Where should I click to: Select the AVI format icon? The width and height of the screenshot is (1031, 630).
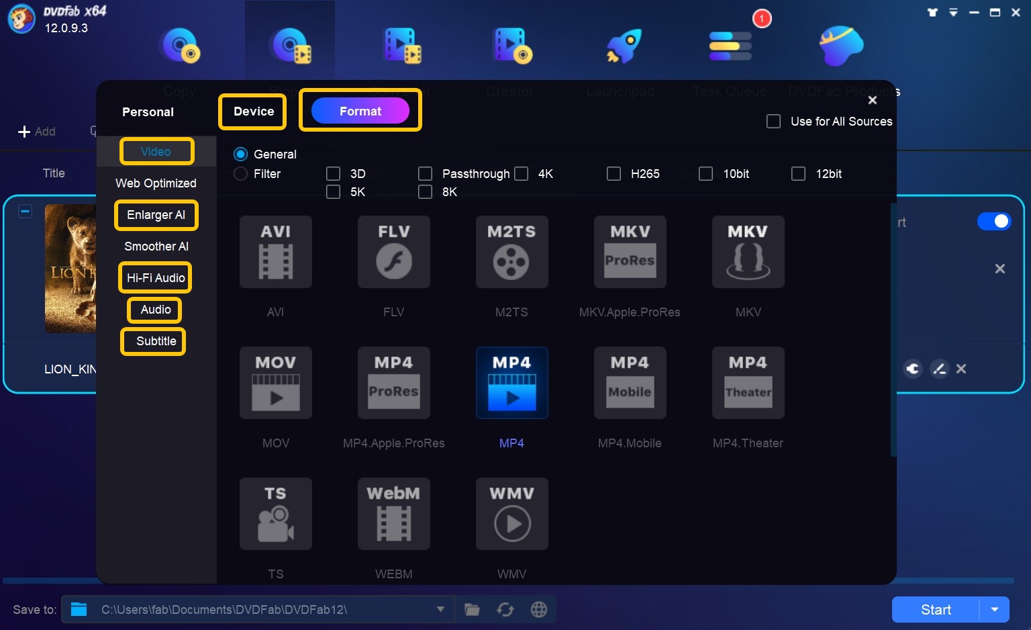point(275,252)
